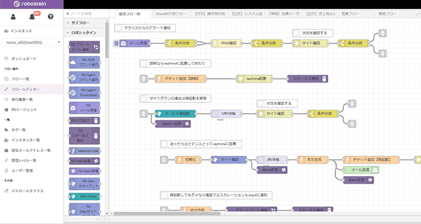Open the user profile icon

[13, 17]
